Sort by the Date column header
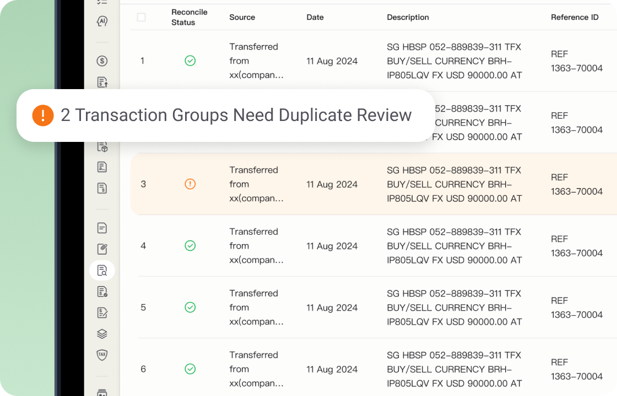This screenshot has height=396, width=617. coord(315,17)
